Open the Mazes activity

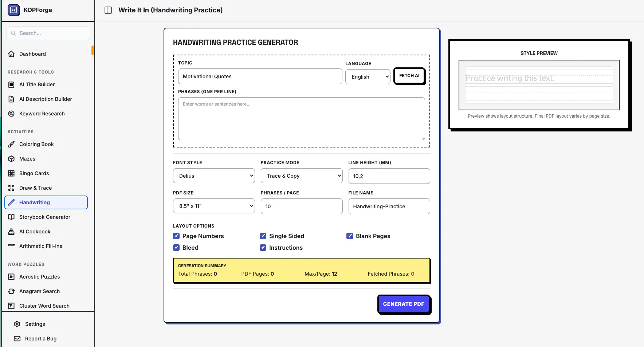[x=46, y=159]
